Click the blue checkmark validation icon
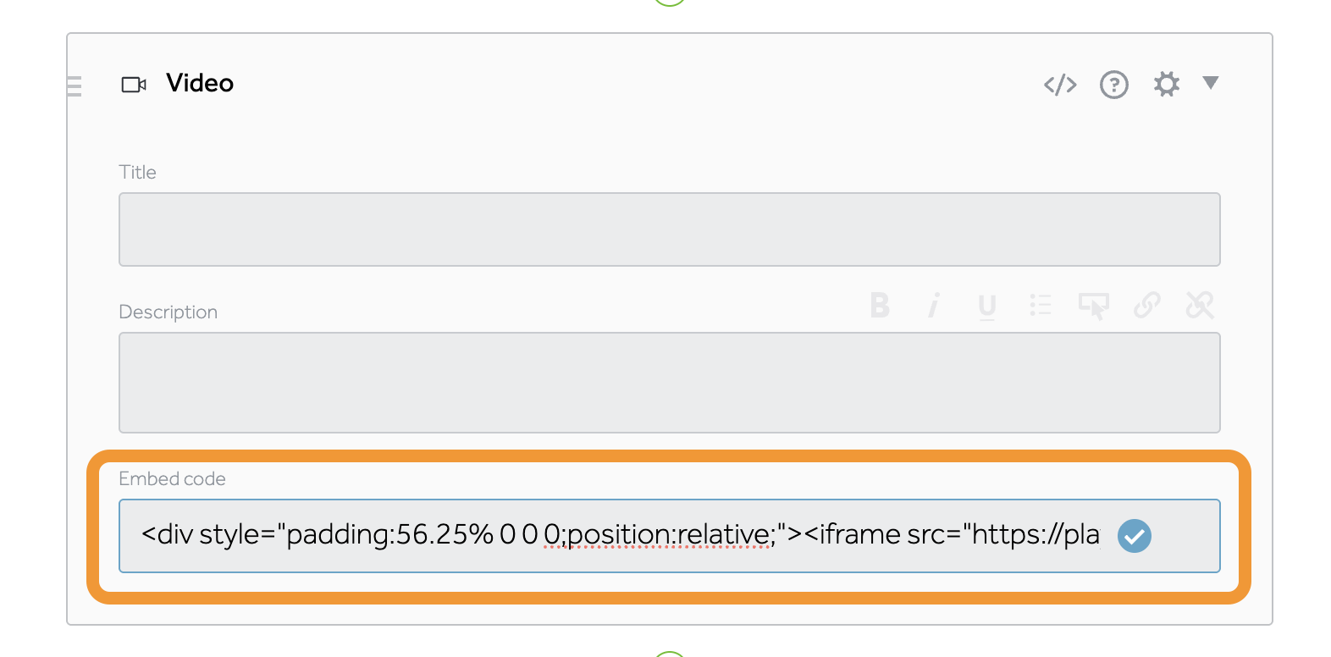This screenshot has width=1331, height=657. 1134,536
